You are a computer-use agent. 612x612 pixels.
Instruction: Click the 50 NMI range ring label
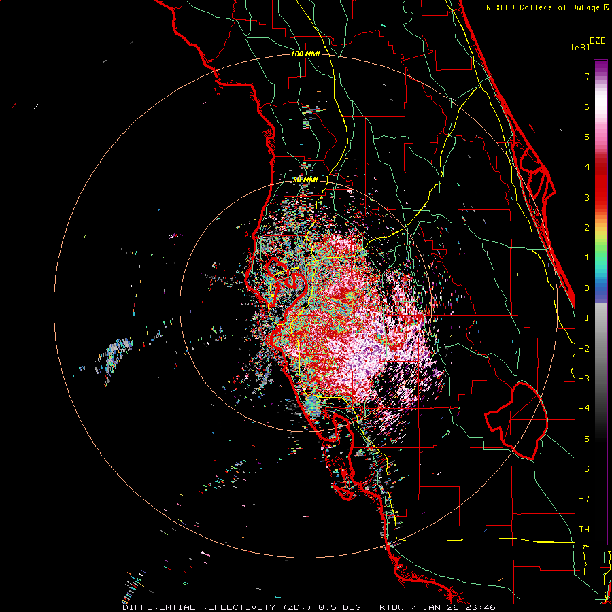[305, 180]
